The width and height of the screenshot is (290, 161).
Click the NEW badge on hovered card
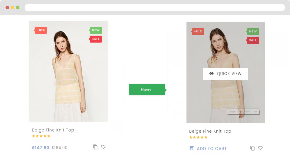[253, 31]
